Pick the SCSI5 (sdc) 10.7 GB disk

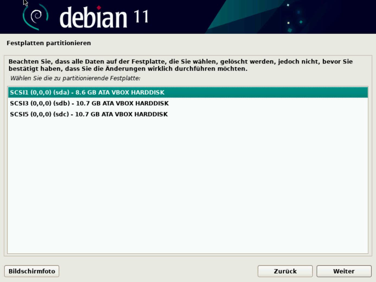click(x=188, y=114)
